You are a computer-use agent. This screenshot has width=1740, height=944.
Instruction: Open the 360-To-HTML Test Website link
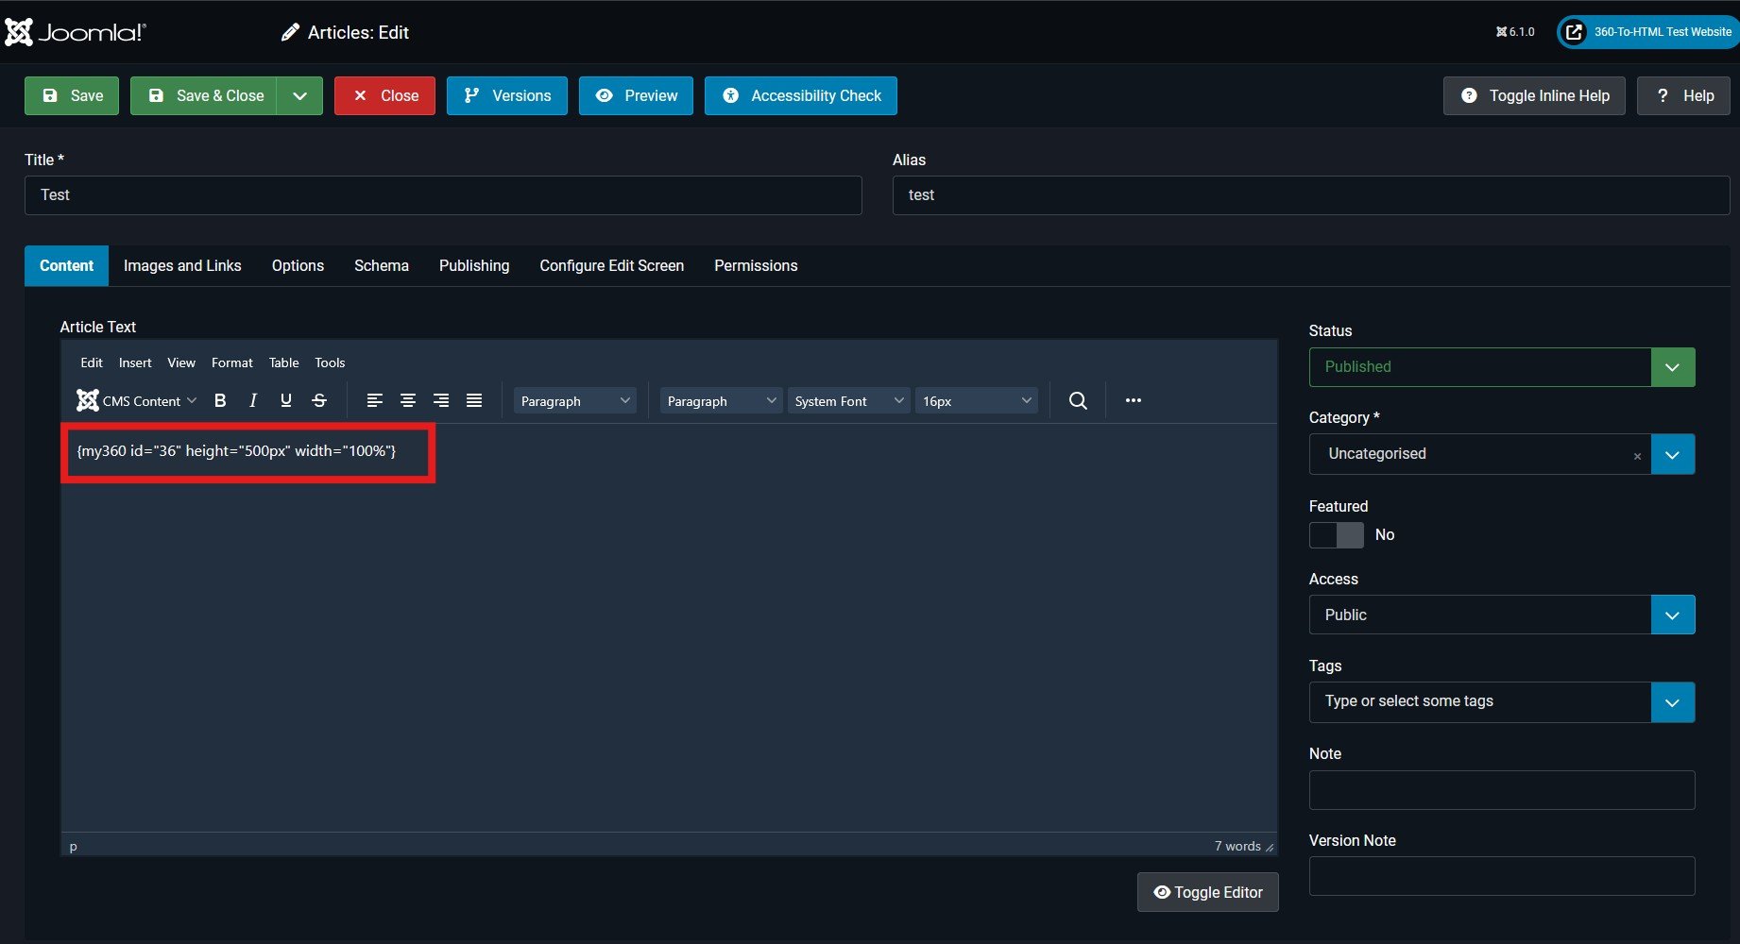[x=1648, y=32]
